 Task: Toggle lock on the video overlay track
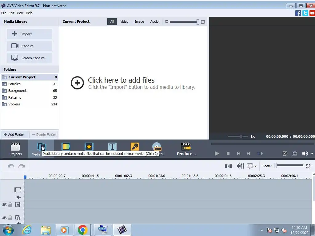[x=10, y=218]
